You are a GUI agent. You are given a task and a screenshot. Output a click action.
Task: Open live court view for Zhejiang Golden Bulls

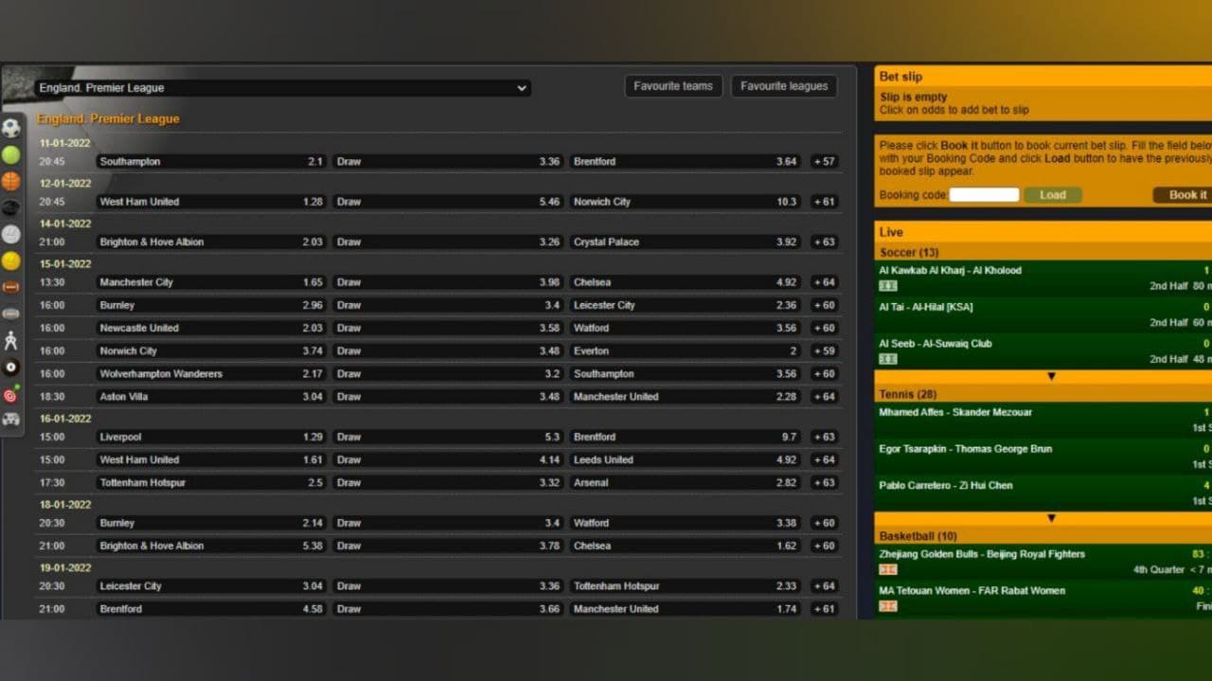click(887, 570)
